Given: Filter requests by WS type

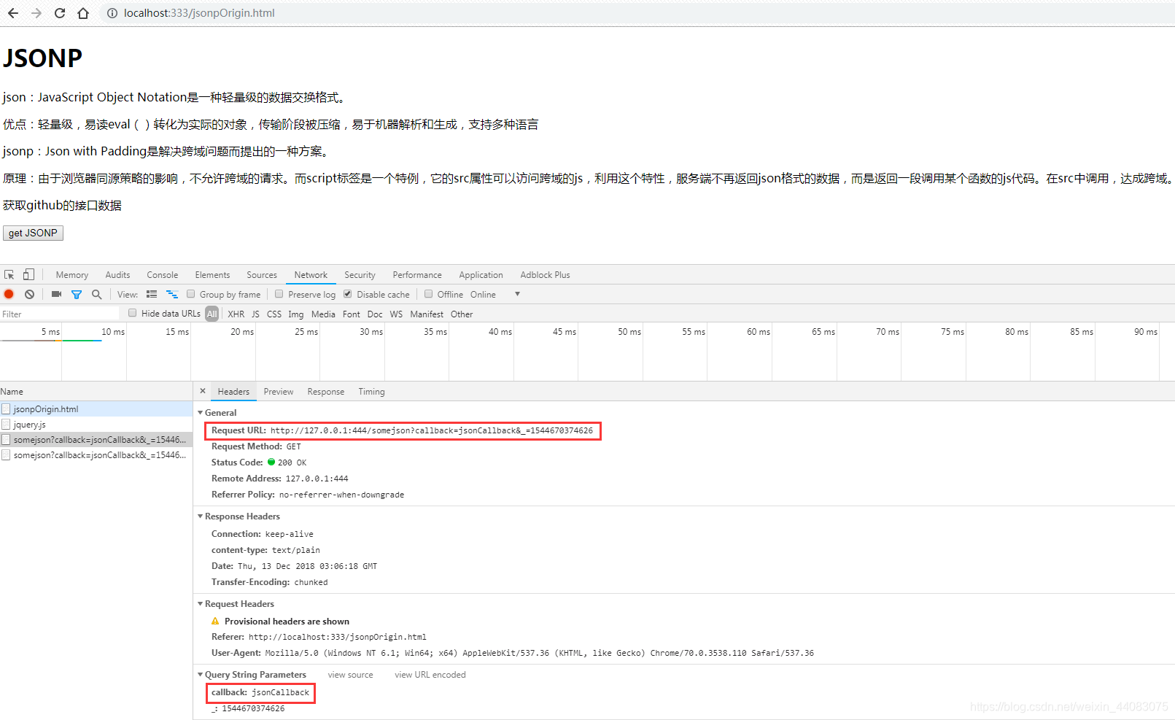Looking at the screenshot, I should pyautogui.click(x=396, y=314).
